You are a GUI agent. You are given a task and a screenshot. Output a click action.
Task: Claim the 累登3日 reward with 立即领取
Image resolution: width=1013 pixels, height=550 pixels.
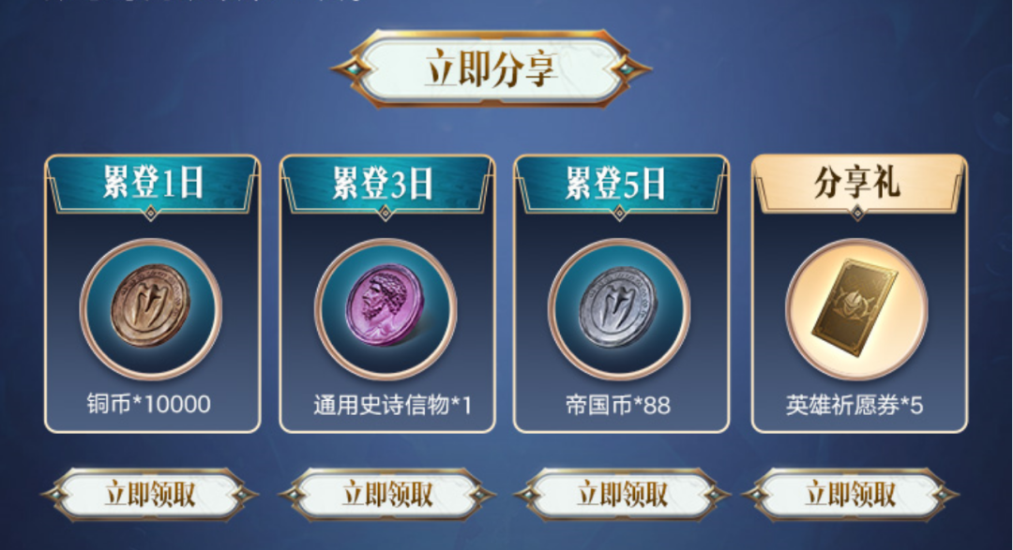click(x=386, y=495)
